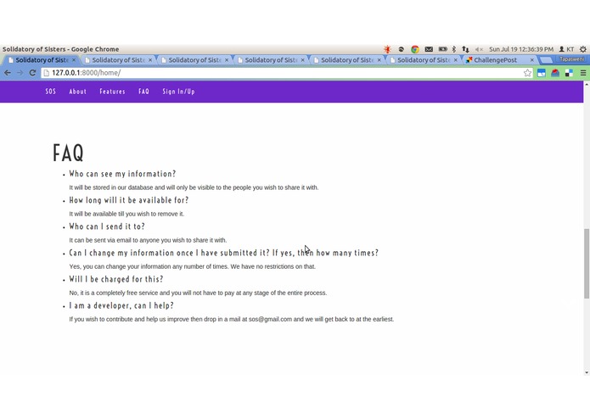This screenshot has height=419, width=590.
Task: Click the red and blue extension icon
Action: 555,73
